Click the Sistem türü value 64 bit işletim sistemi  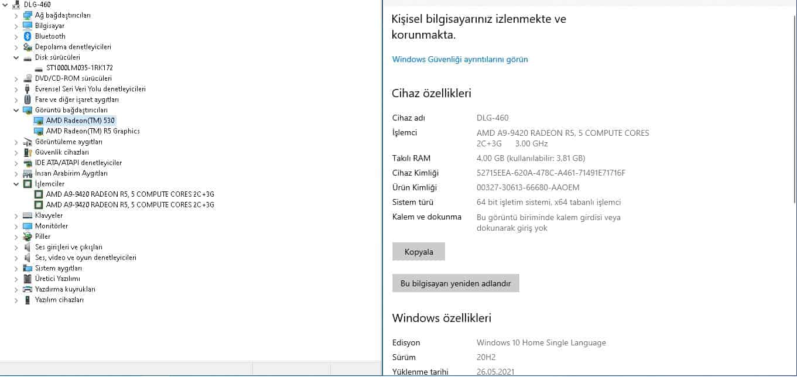549,203
